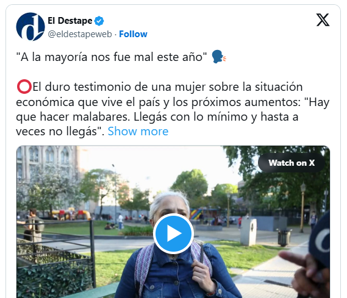The height and width of the screenshot is (298, 347).
Task: Click the tweet paragraph about 'situación económica'
Action: [173, 109]
